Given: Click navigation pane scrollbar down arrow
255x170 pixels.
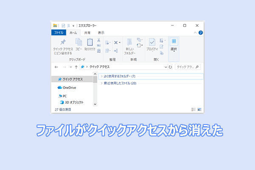Looking at the screenshot, I should [x=95, y=104].
